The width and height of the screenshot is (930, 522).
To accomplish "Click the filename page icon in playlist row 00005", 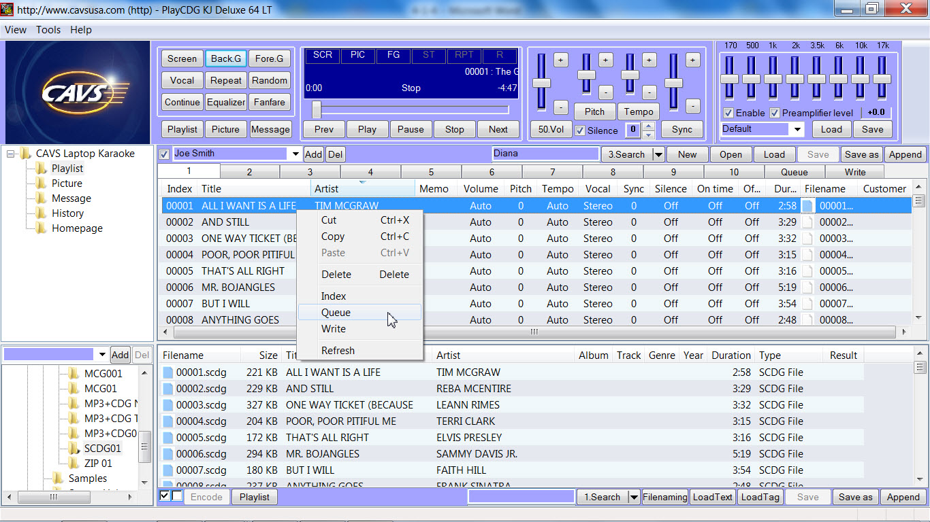I will 807,271.
